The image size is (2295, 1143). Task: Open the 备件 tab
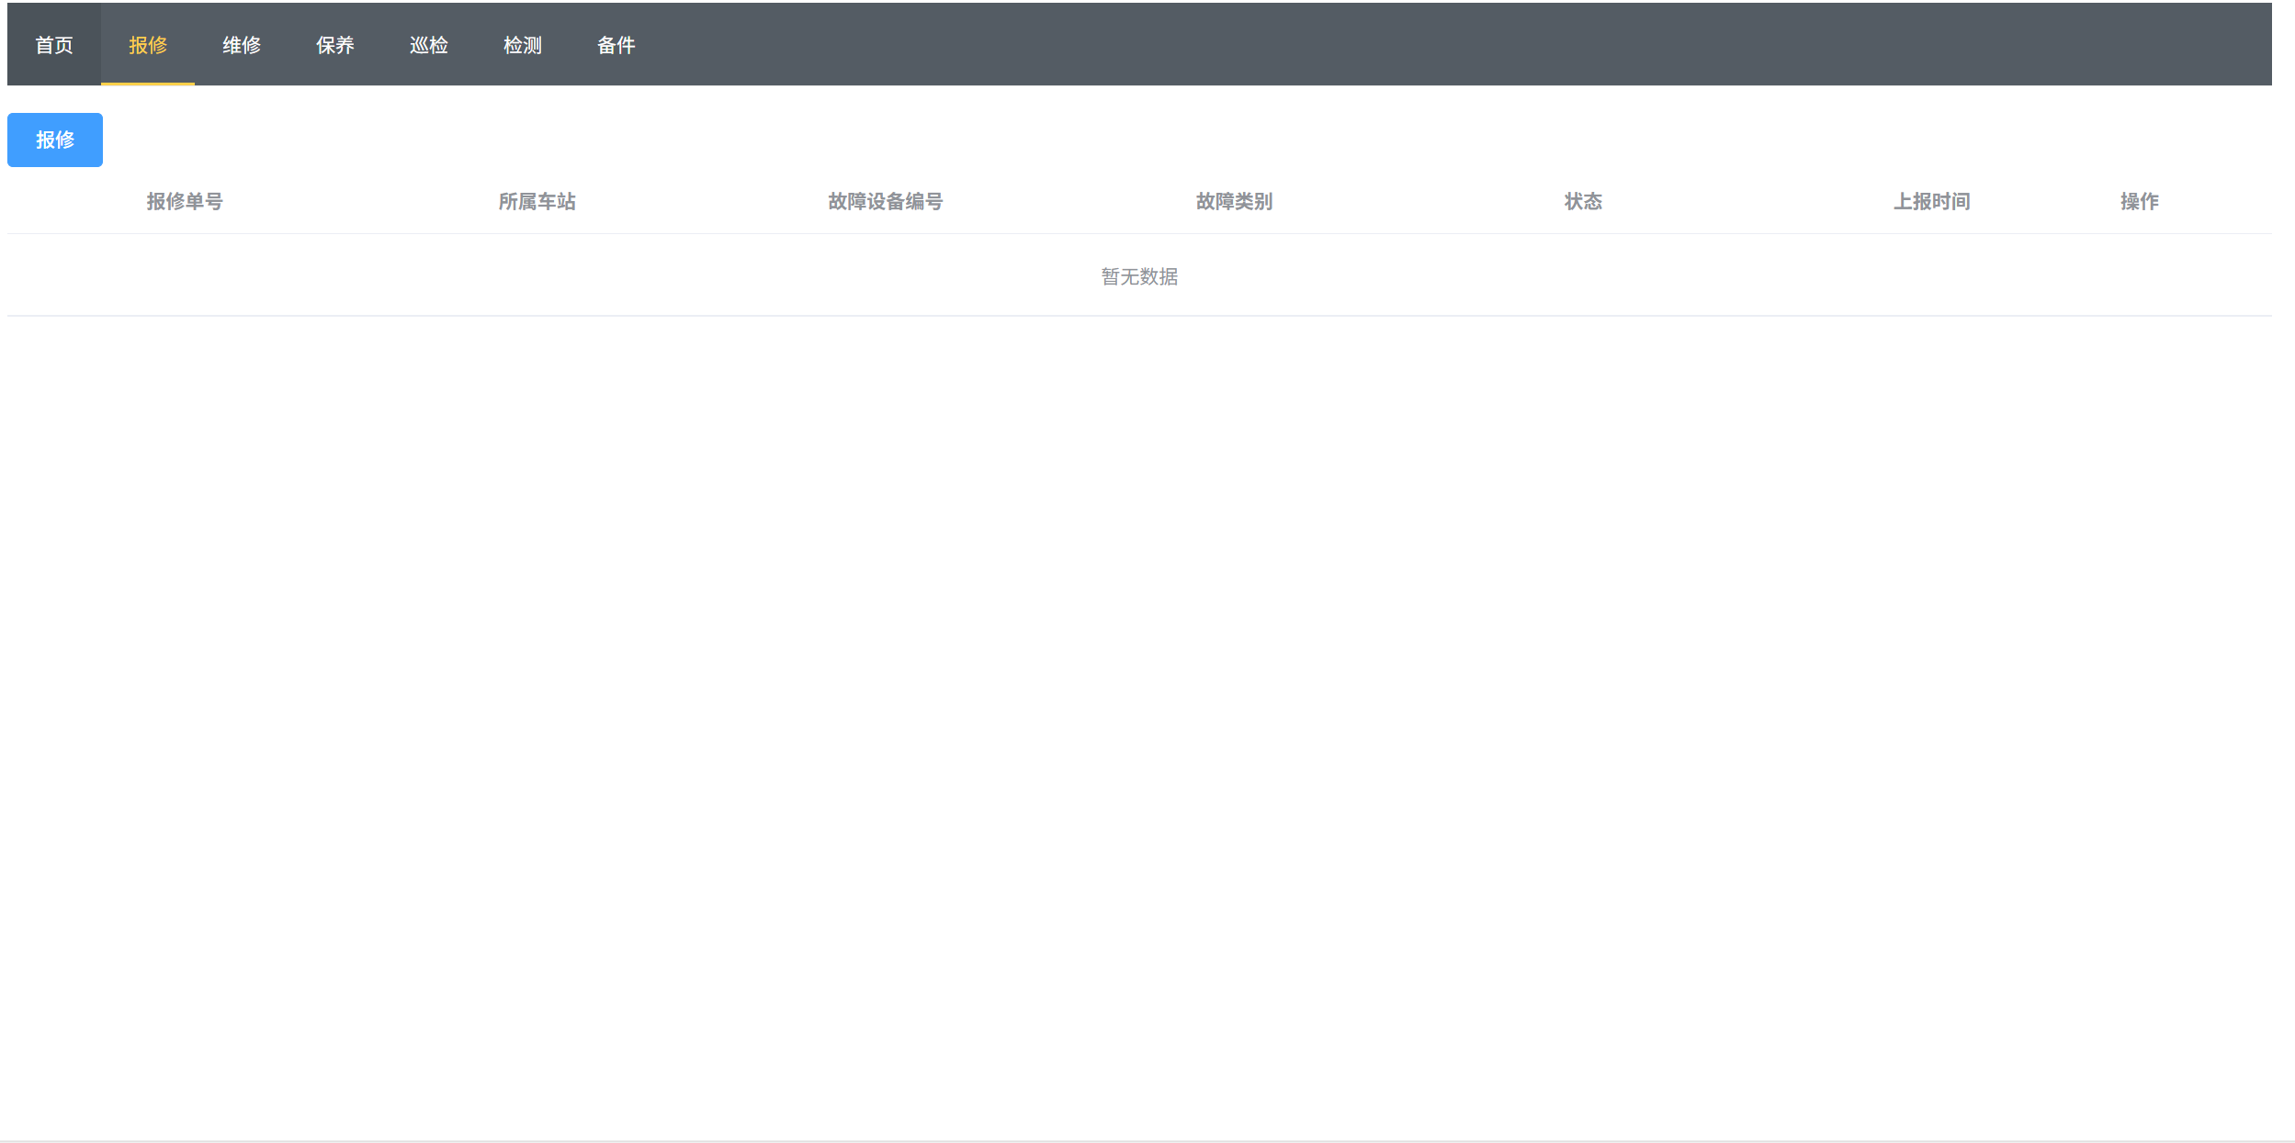[616, 45]
